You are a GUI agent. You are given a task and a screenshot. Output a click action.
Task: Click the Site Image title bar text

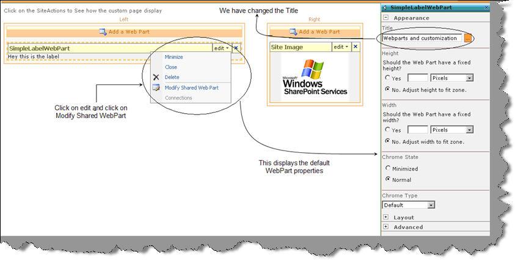tap(287, 47)
